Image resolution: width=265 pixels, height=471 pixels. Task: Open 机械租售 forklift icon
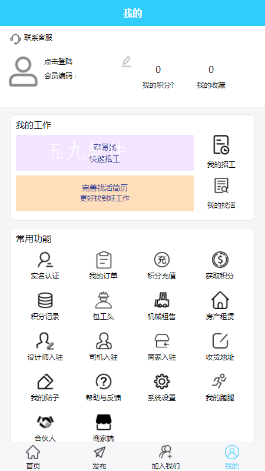pos(162,300)
